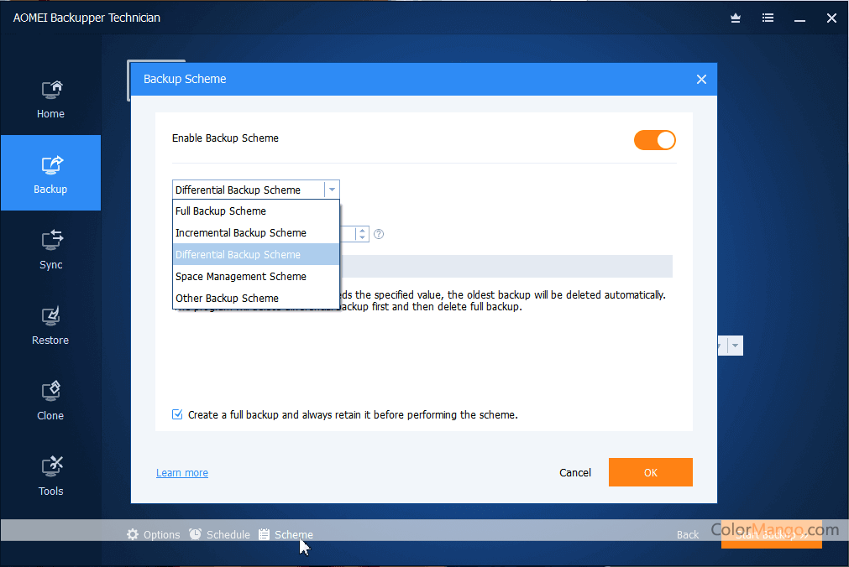Select the Sync sidebar icon

tap(50, 241)
